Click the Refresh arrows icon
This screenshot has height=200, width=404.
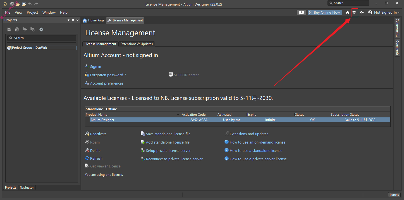tap(87, 158)
